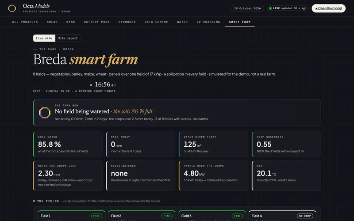Click the humidity 59 % wind 2.4 m/s text

tap(276, 180)
